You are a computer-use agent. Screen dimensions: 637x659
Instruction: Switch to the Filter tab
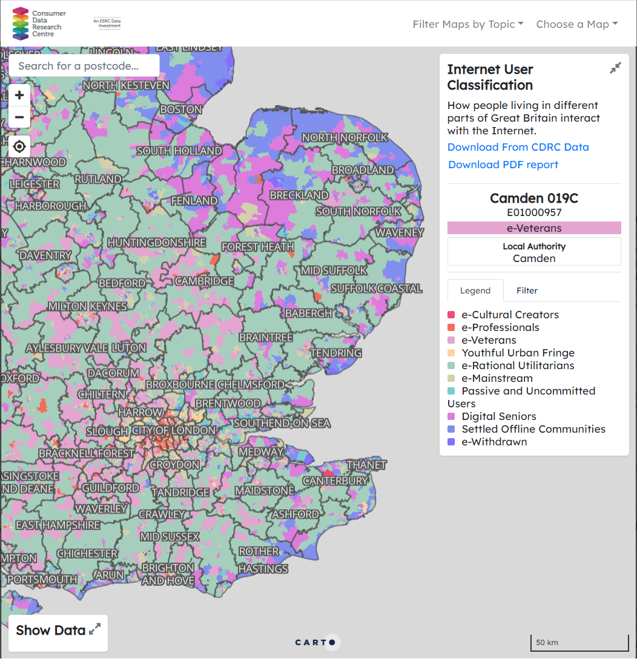click(527, 290)
